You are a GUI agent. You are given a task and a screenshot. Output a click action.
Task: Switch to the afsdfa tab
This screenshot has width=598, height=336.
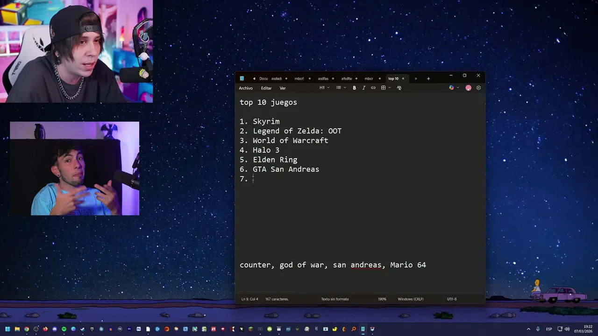tap(347, 78)
